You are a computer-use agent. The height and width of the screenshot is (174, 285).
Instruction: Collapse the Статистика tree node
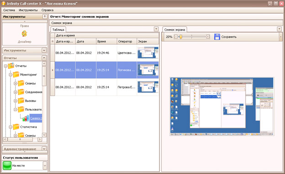(x=11, y=127)
